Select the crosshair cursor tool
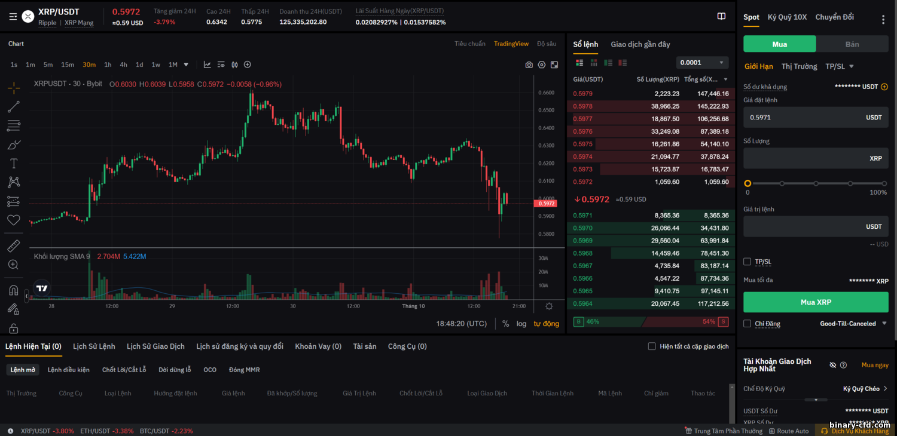The width and height of the screenshot is (897, 436). click(13, 88)
